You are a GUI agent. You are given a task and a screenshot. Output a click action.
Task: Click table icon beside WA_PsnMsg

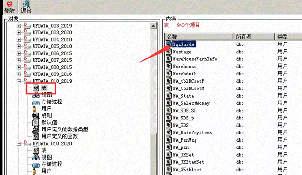tap(169, 140)
